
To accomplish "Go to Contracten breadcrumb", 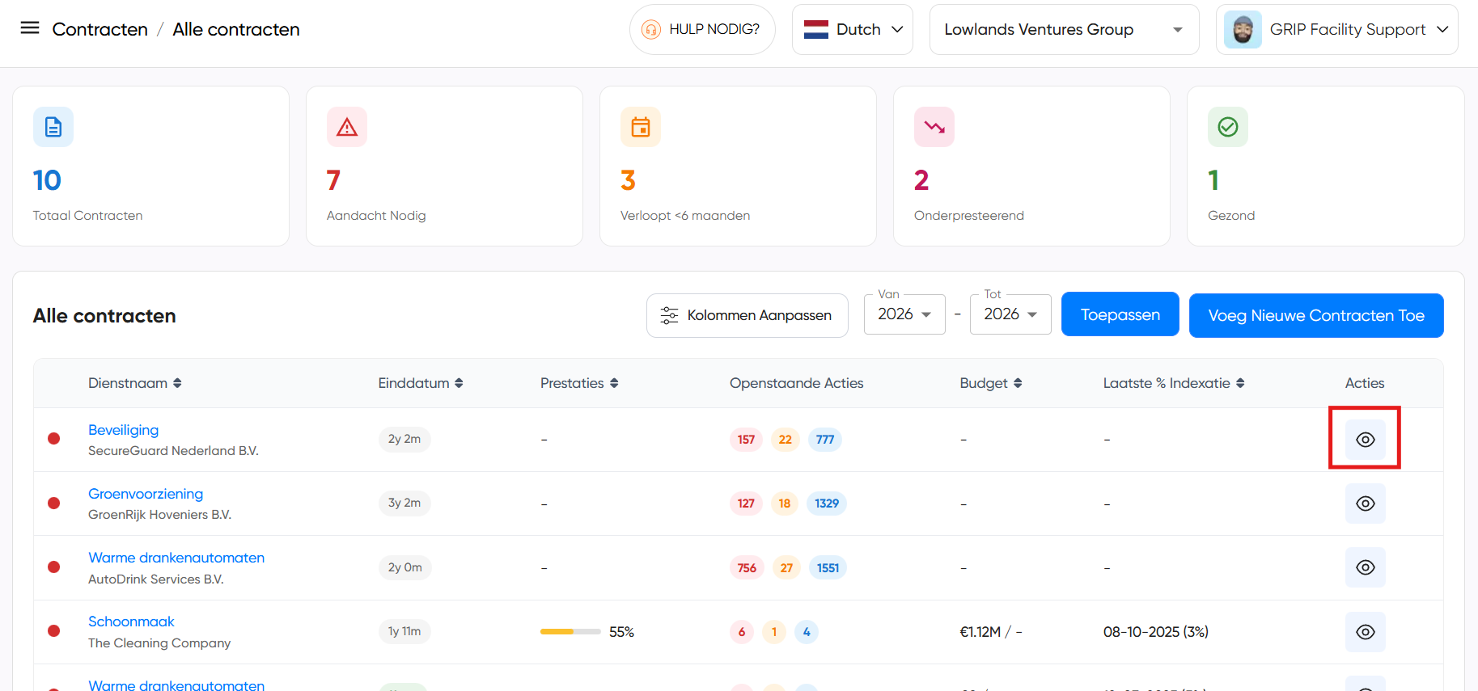I will (100, 30).
